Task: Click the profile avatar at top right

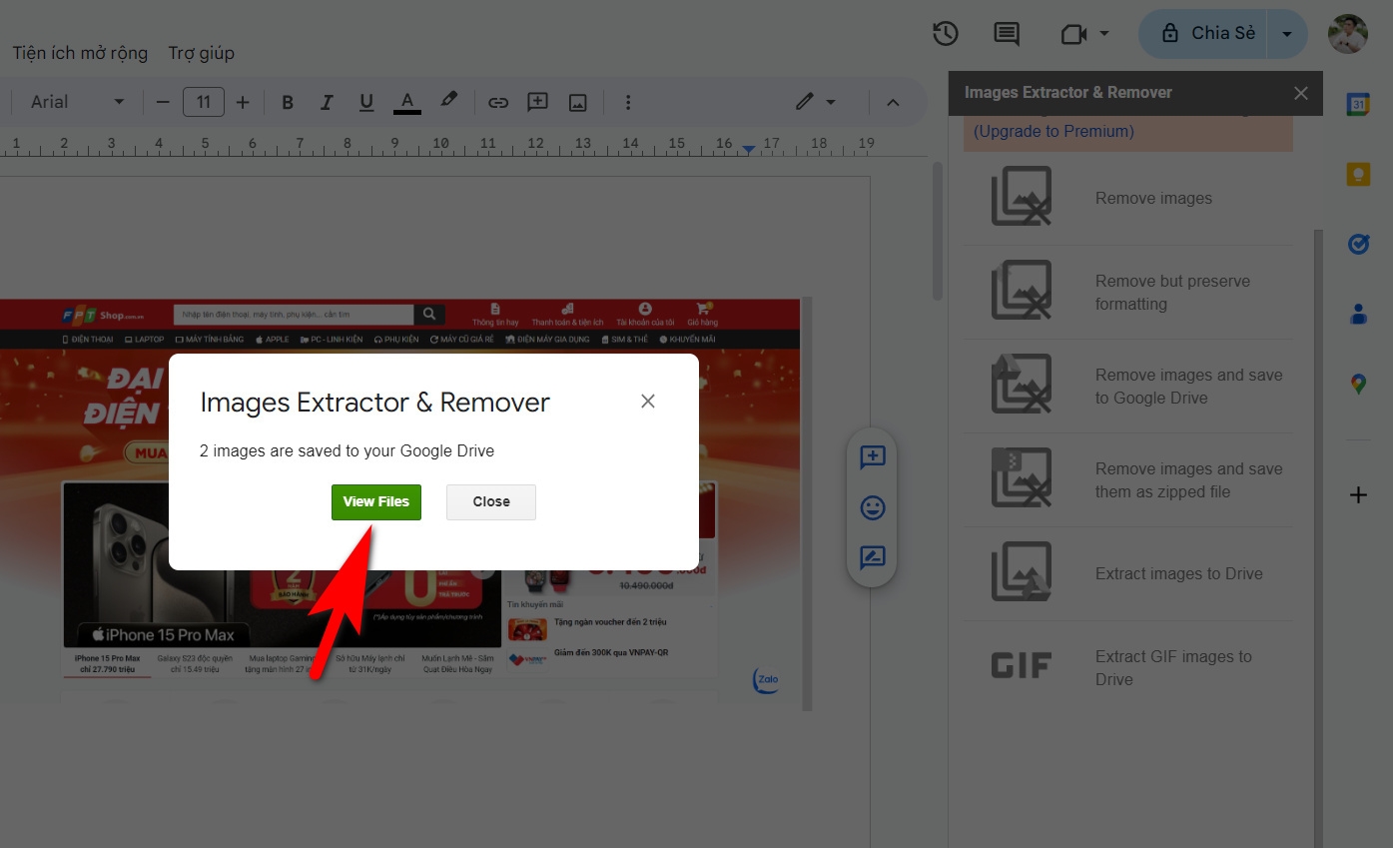Action: point(1347,33)
